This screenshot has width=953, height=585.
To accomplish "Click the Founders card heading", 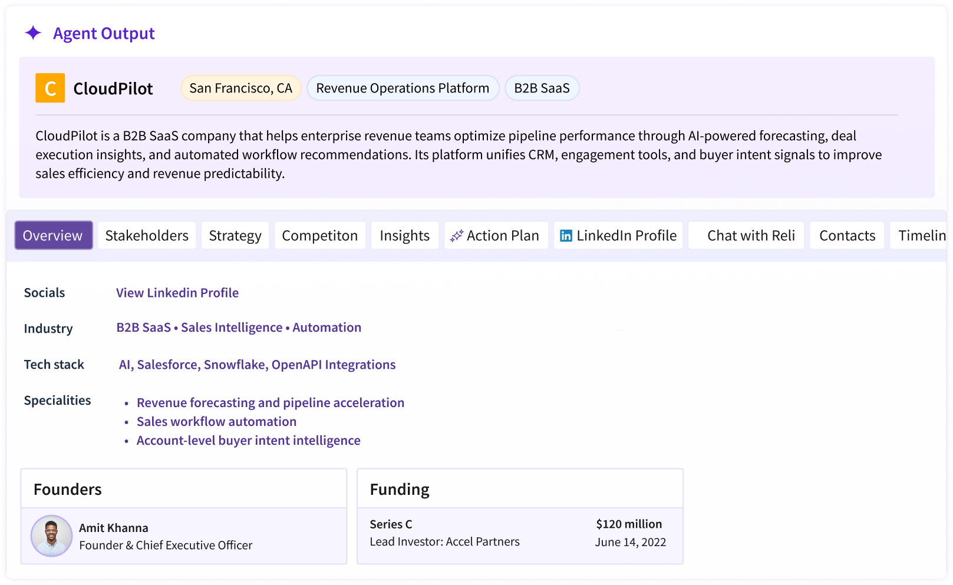I will (x=68, y=490).
